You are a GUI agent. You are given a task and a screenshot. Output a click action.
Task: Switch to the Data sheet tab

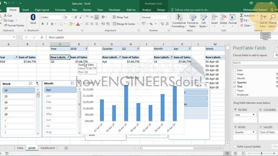(20, 148)
